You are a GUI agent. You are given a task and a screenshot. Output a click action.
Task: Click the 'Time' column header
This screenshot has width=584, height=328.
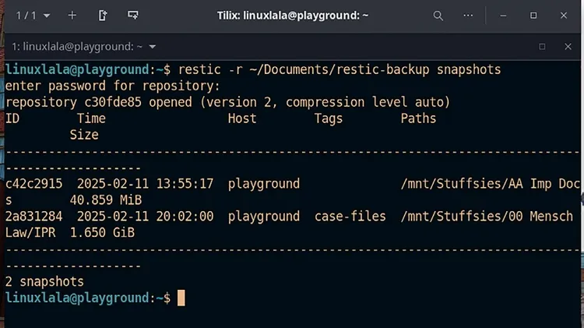(x=91, y=118)
